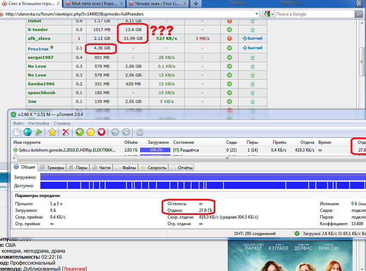Stop the torrent with the red icon

[101, 132]
